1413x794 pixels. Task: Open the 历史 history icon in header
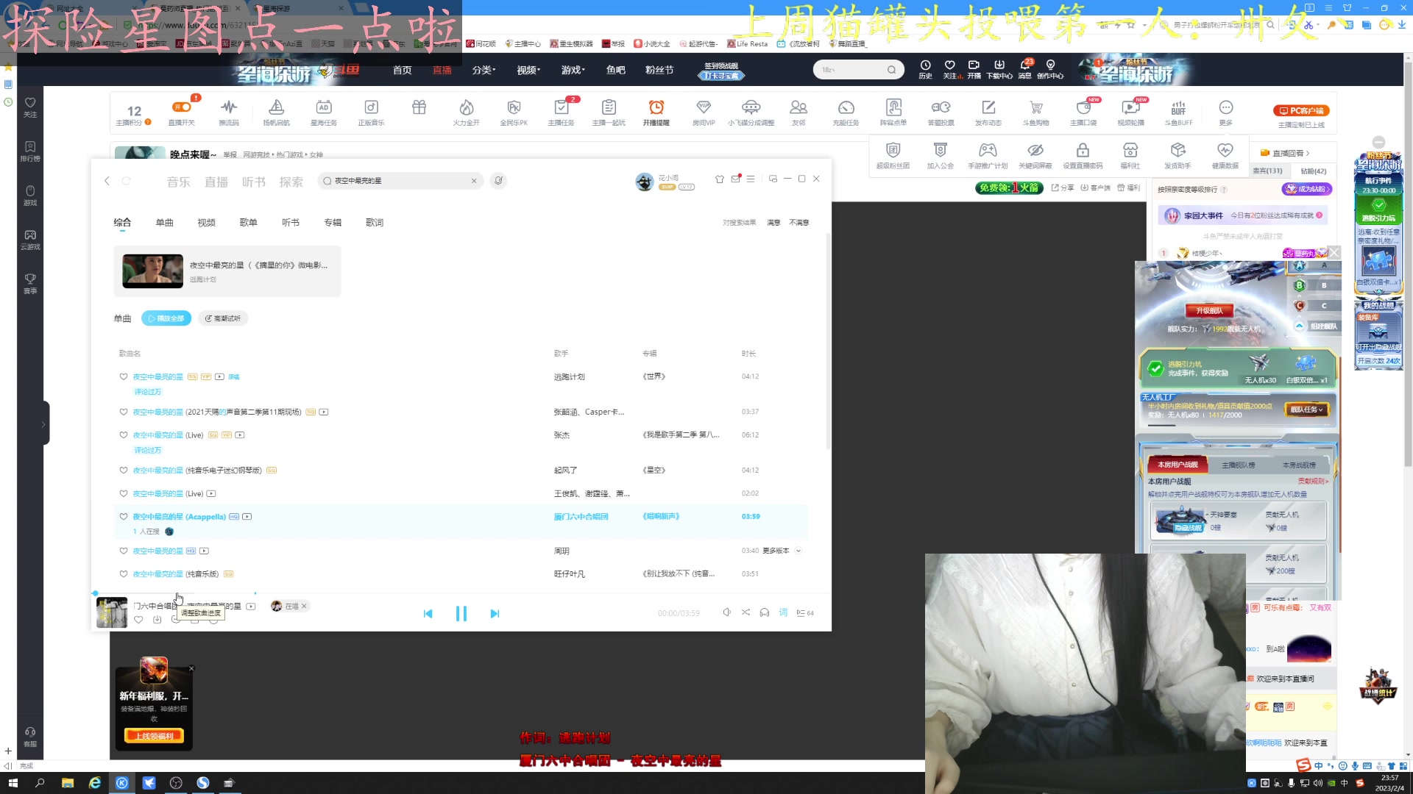point(926,69)
